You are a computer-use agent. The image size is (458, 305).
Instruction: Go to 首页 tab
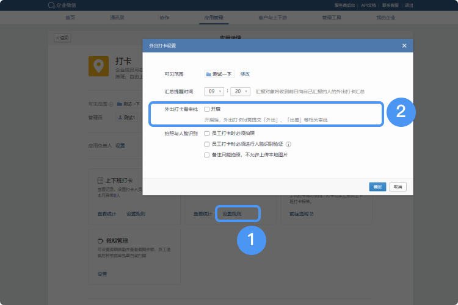70,18
